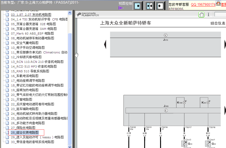
Task: Click the QQ penguin customer service icon
Action: [218, 3]
